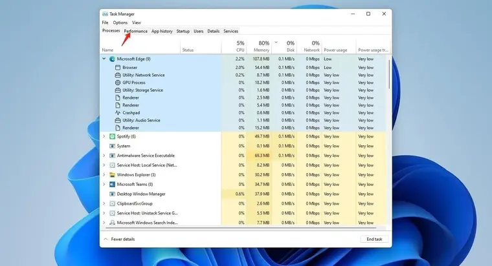
Task: Click the Task Manager title bar icon
Action: pos(105,14)
